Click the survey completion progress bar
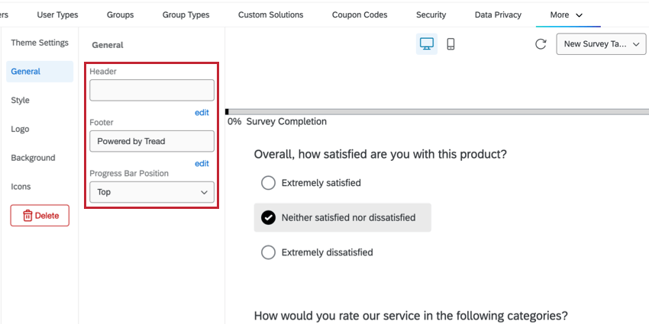This screenshot has height=324, width=649. pyautogui.click(x=437, y=111)
